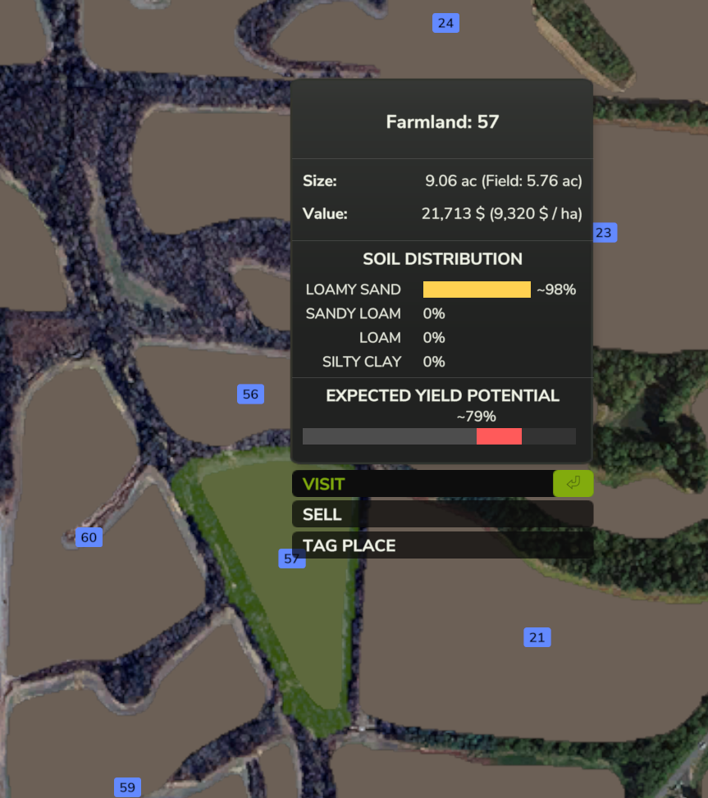Click the Size value showing 9.06 ac
The width and height of the screenshot is (708, 798).
pyautogui.click(x=503, y=181)
